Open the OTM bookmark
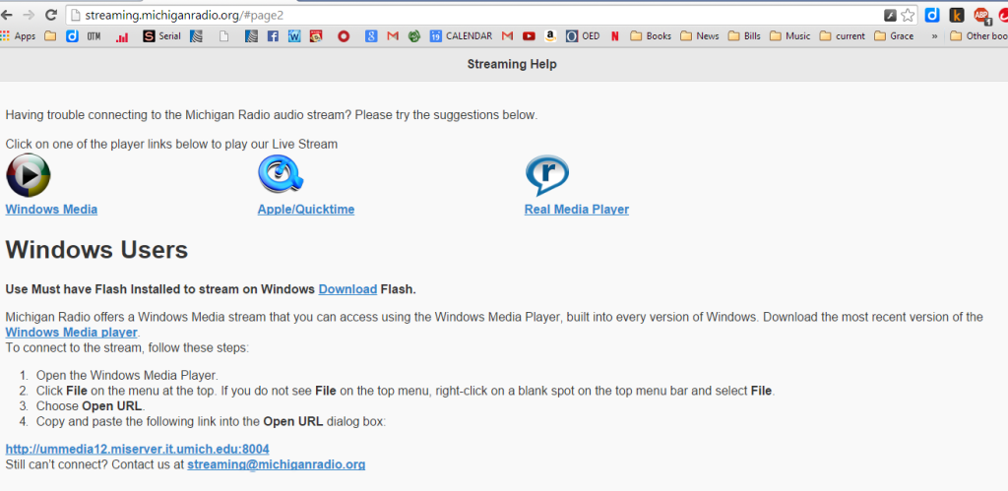 [x=94, y=36]
